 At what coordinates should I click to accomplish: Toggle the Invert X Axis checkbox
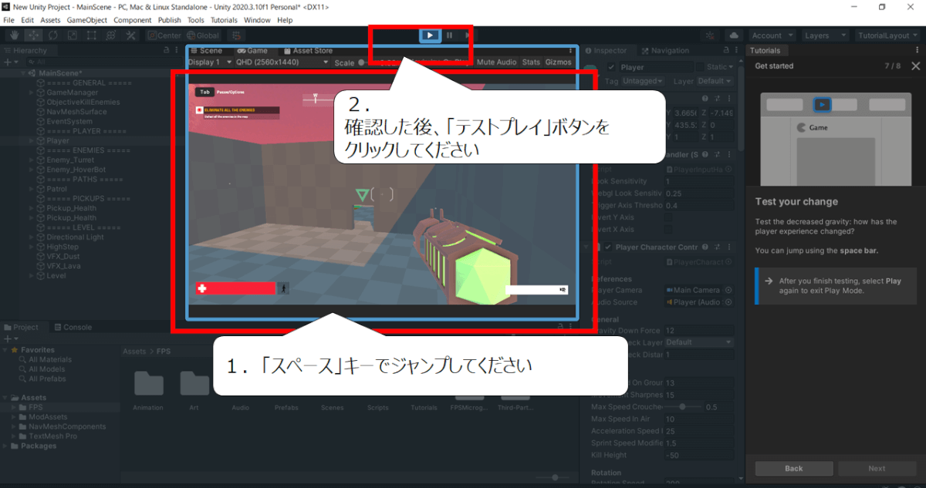point(668,230)
